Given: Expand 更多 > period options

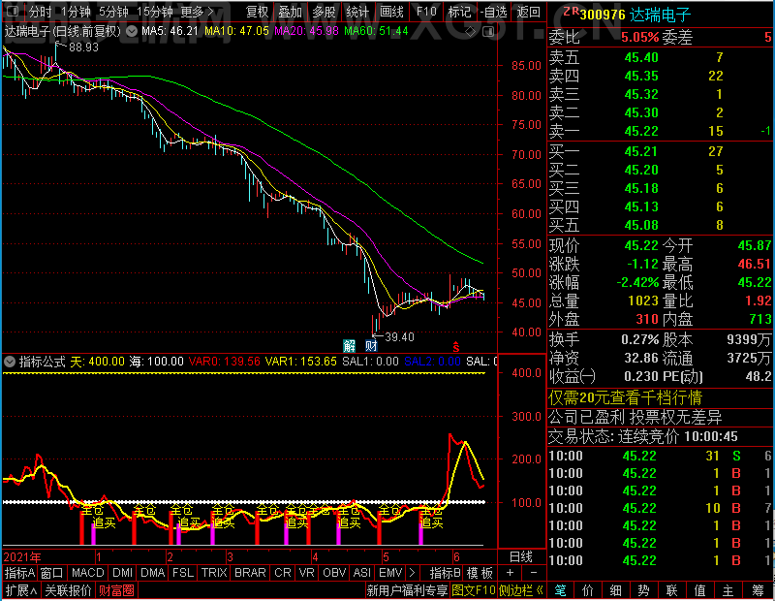Looking at the screenshot, I should (x=198, y=12).
